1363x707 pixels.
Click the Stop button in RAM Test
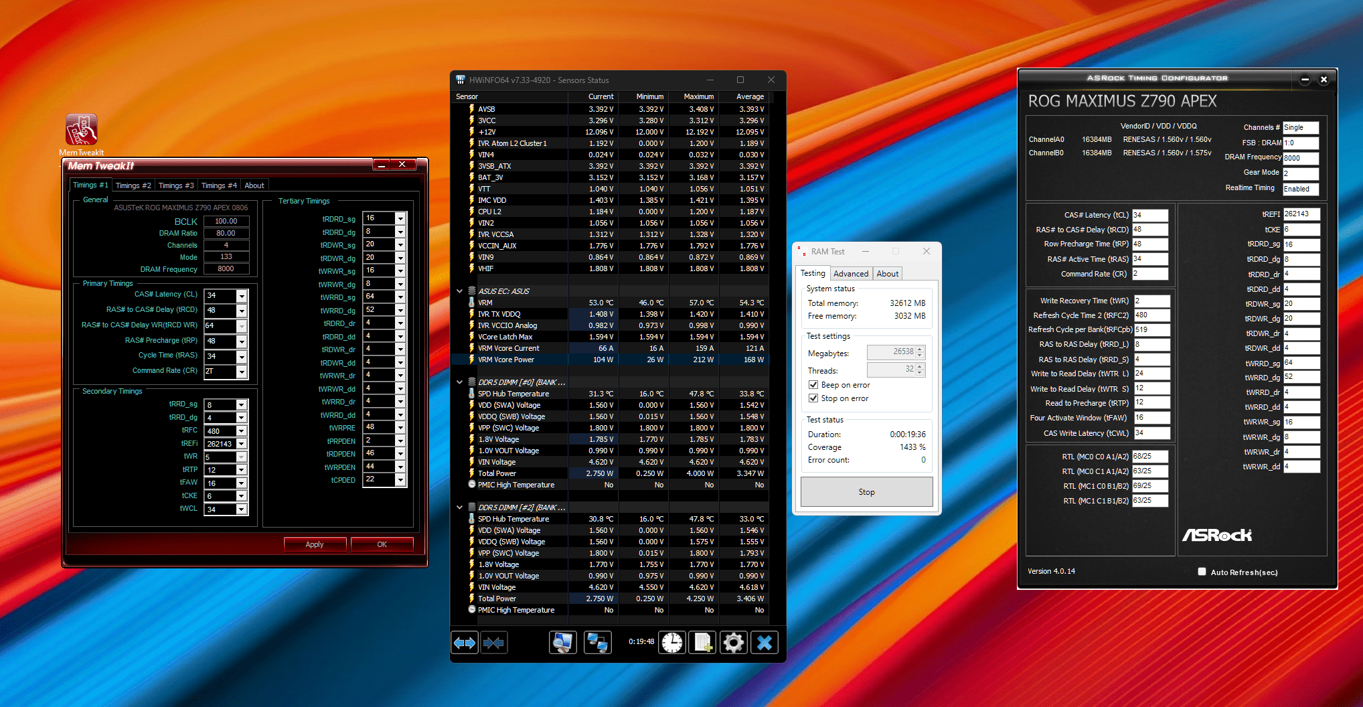pyautogui.click(x=866, y=491)
